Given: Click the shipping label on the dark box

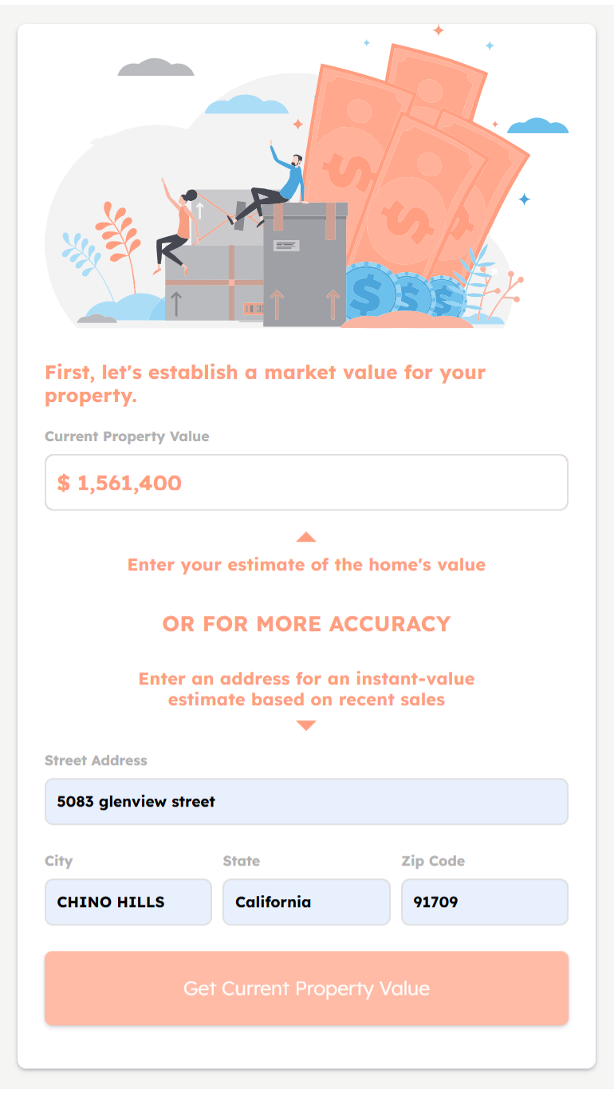Looking at the screenshot, I should (x=287, y=247).
